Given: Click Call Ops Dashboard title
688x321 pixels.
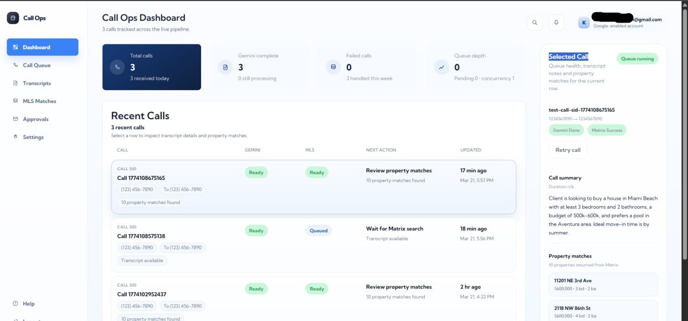Looking at the screenshot, I should 144,18.
